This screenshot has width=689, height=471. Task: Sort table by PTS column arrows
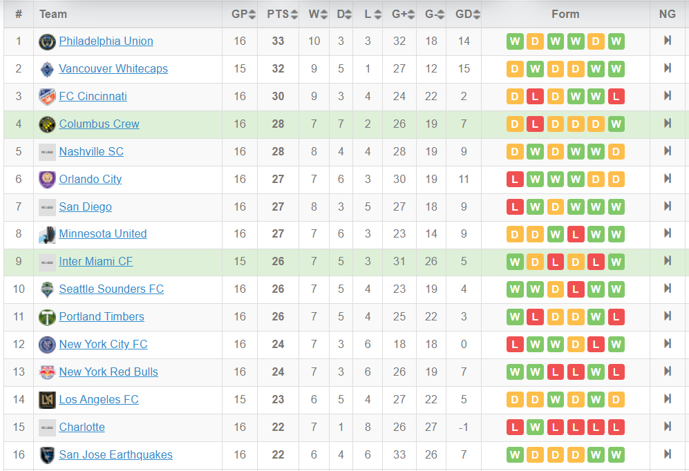294,15
